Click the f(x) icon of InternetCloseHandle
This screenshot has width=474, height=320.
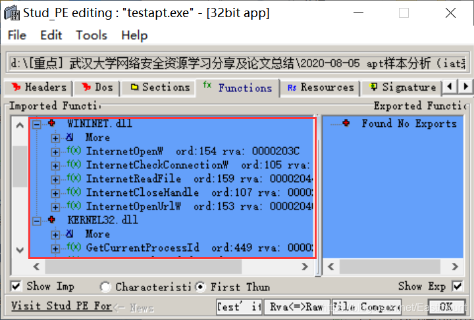(x=74, y=191)
